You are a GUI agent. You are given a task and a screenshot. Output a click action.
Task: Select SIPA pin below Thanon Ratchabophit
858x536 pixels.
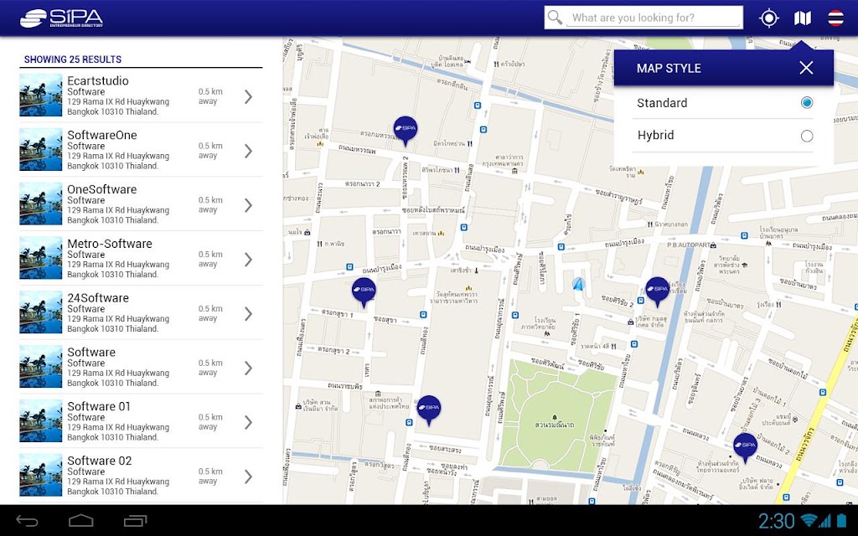point(429,410)
